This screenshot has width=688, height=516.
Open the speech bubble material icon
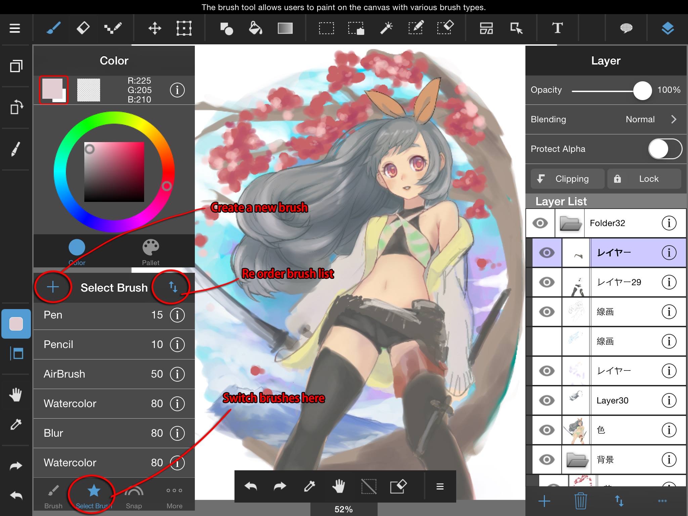[x=626, y=28]
